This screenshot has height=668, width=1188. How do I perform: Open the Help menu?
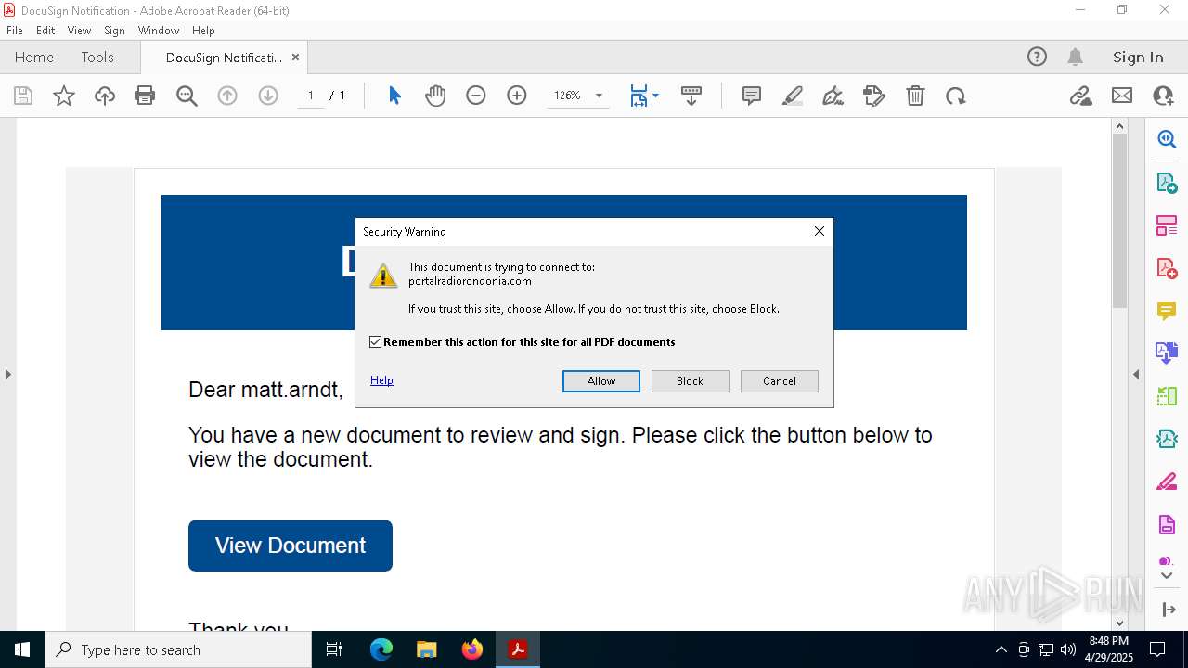[203, 31]
